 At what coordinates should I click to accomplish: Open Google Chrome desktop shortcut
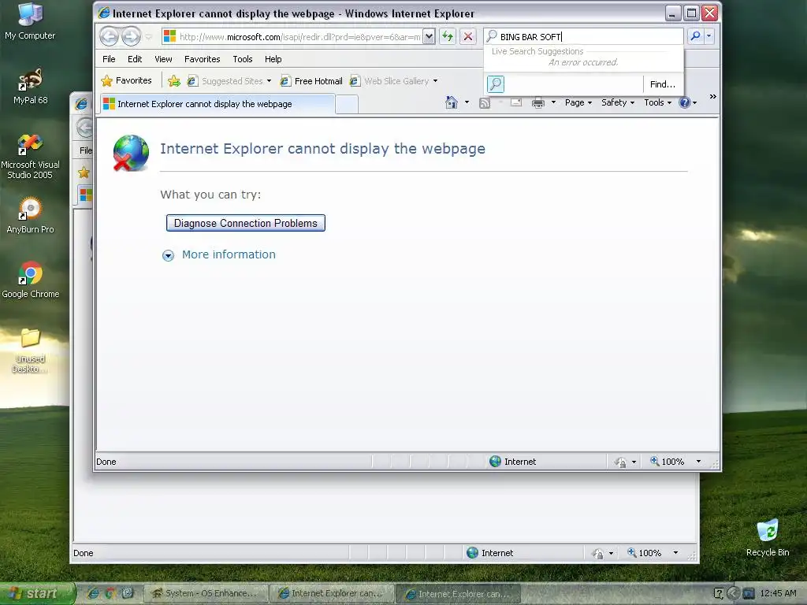click(x=31, y=280)
